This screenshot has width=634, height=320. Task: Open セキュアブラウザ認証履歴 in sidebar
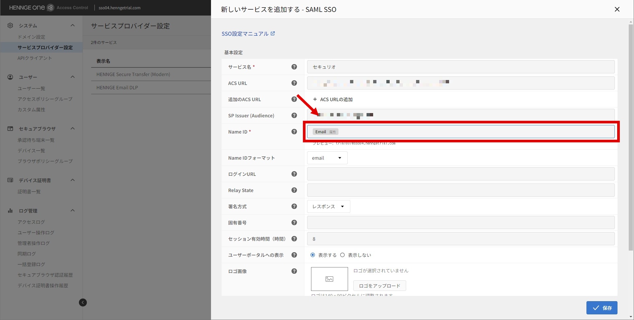(x=45, y=275)
